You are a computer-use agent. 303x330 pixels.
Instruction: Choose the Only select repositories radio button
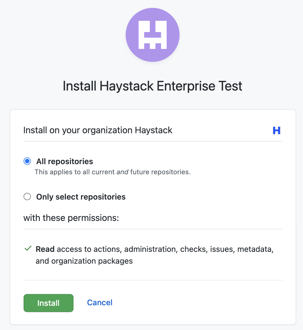(x=27, y=196)
